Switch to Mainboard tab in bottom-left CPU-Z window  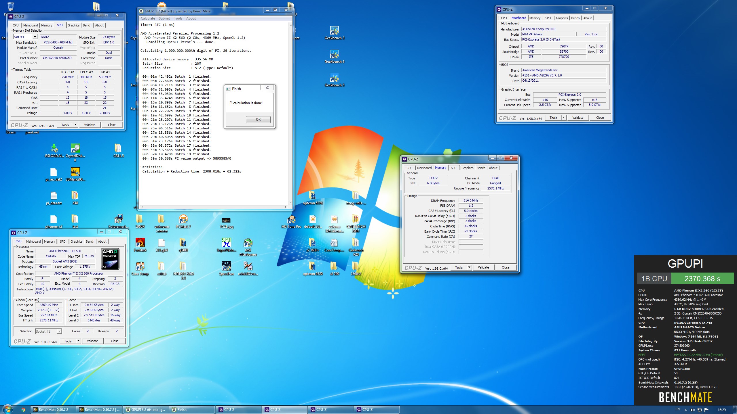pos(33,241)
